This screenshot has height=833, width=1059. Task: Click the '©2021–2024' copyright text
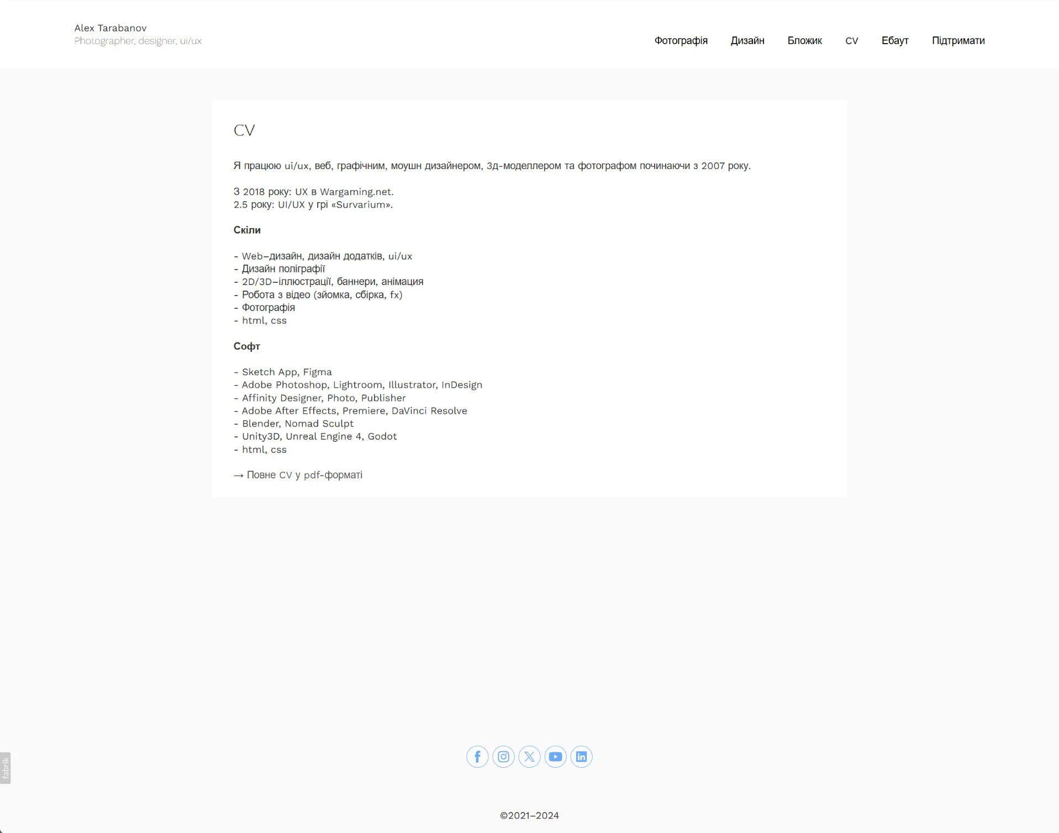(529, 815)
